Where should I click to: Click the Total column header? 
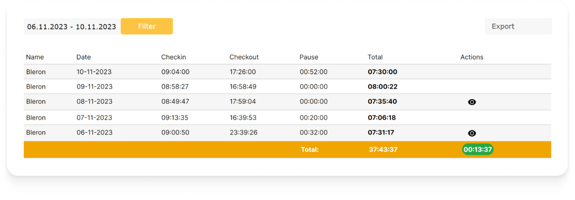[x=375, y=57]
